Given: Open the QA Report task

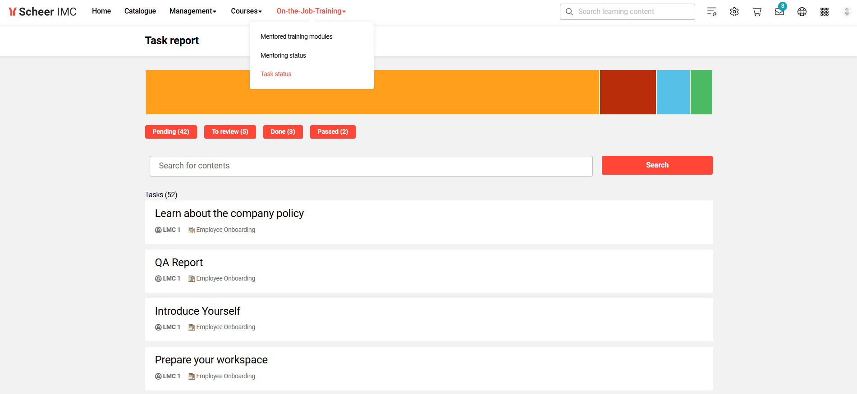Looking at the screenshot, I should 179,263.
